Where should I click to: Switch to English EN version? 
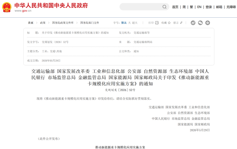click(x=199, y=7)
